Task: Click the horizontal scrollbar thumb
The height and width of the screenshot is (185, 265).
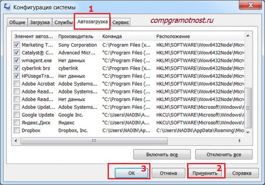Action: 94,140
